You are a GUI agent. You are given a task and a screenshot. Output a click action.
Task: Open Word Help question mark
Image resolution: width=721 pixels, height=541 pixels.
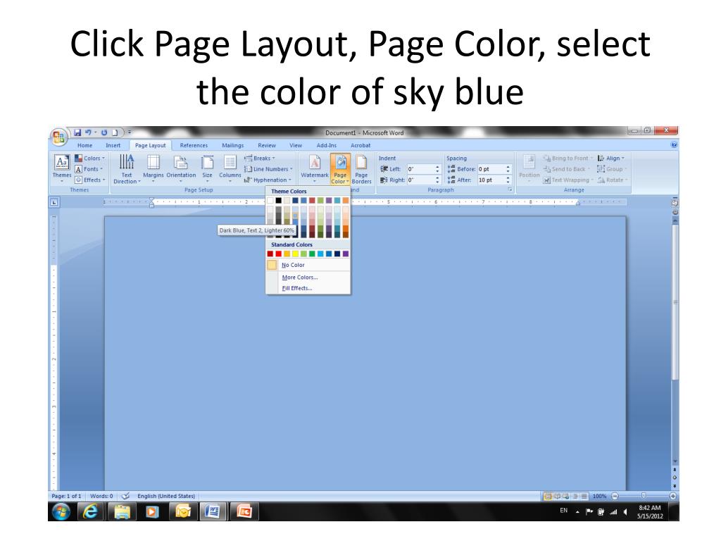[674, 145]
